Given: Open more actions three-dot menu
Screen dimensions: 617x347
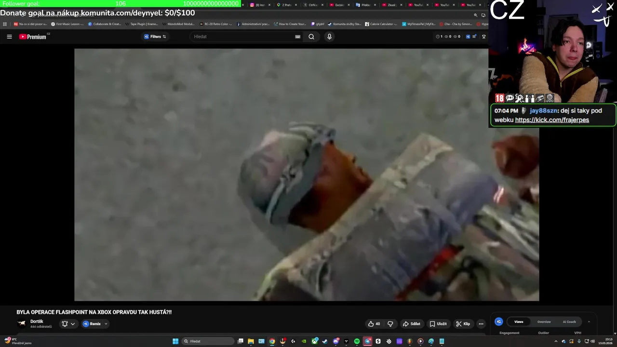Looking at the screenshot, I should (x=481, y=324).
